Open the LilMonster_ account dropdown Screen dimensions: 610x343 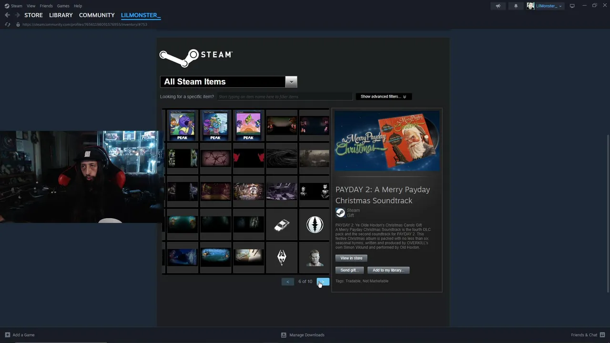[549, 6]
